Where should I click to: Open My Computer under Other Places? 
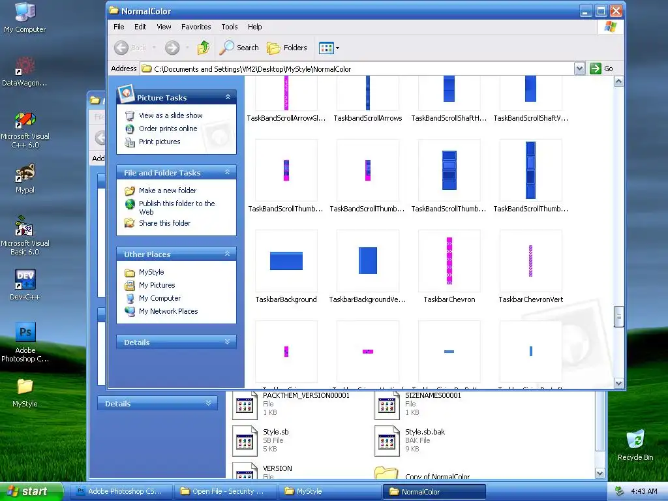(x=160, y=298)
